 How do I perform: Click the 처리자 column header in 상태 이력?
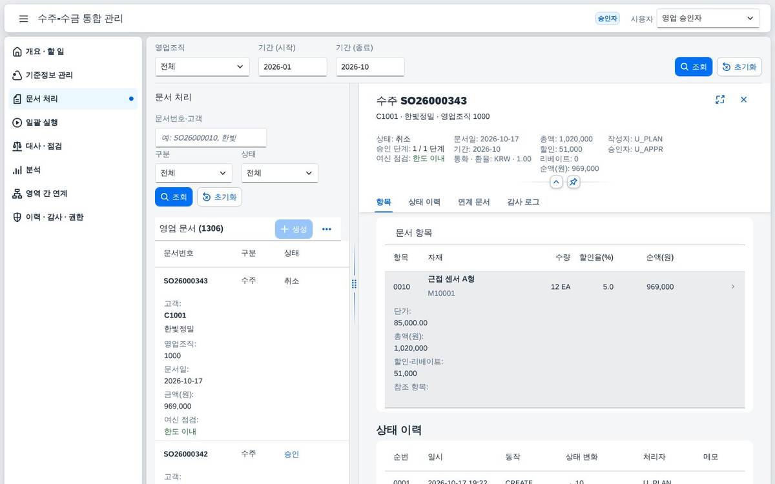click(x=654, y=457)
